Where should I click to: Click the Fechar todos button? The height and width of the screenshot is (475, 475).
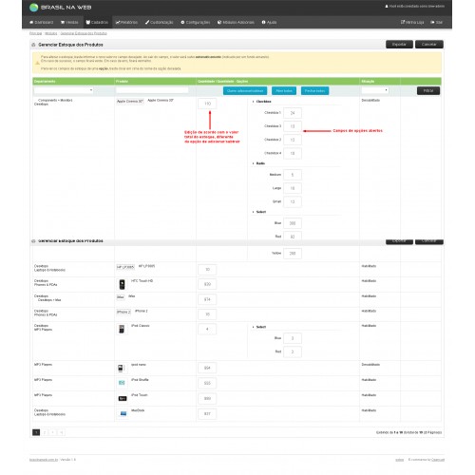(x=314, y=91)
